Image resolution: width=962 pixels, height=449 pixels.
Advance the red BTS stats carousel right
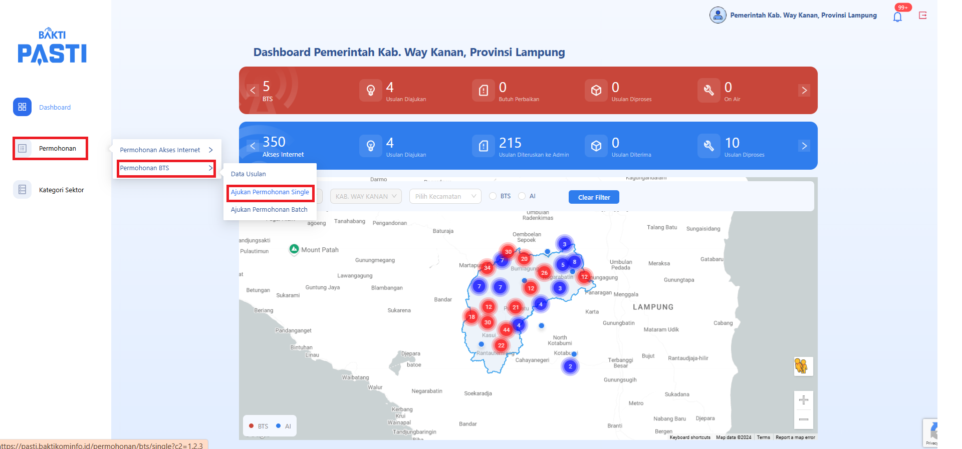coord(804,91)
